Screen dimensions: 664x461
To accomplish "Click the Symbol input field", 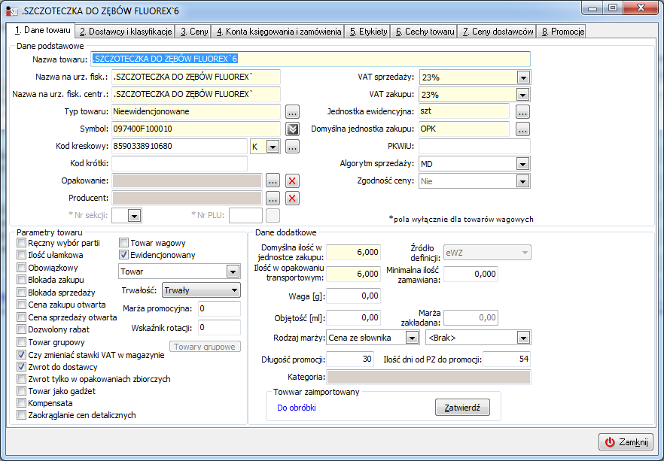I will pyautogui.click(x=196, y=129).
